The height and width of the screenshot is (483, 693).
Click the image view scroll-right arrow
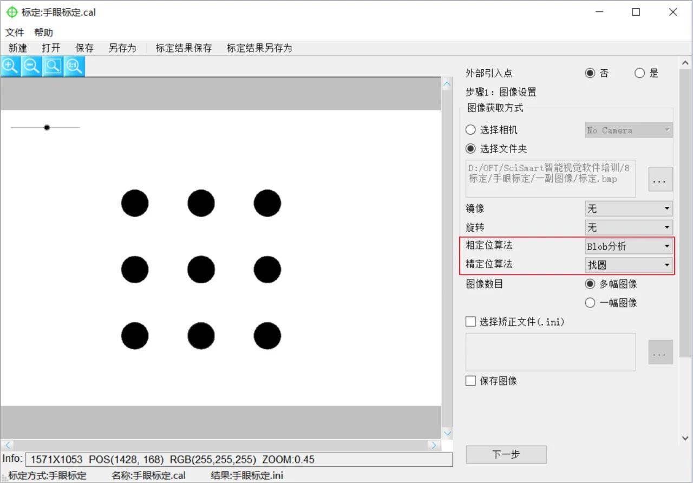[x=433, y=445]
